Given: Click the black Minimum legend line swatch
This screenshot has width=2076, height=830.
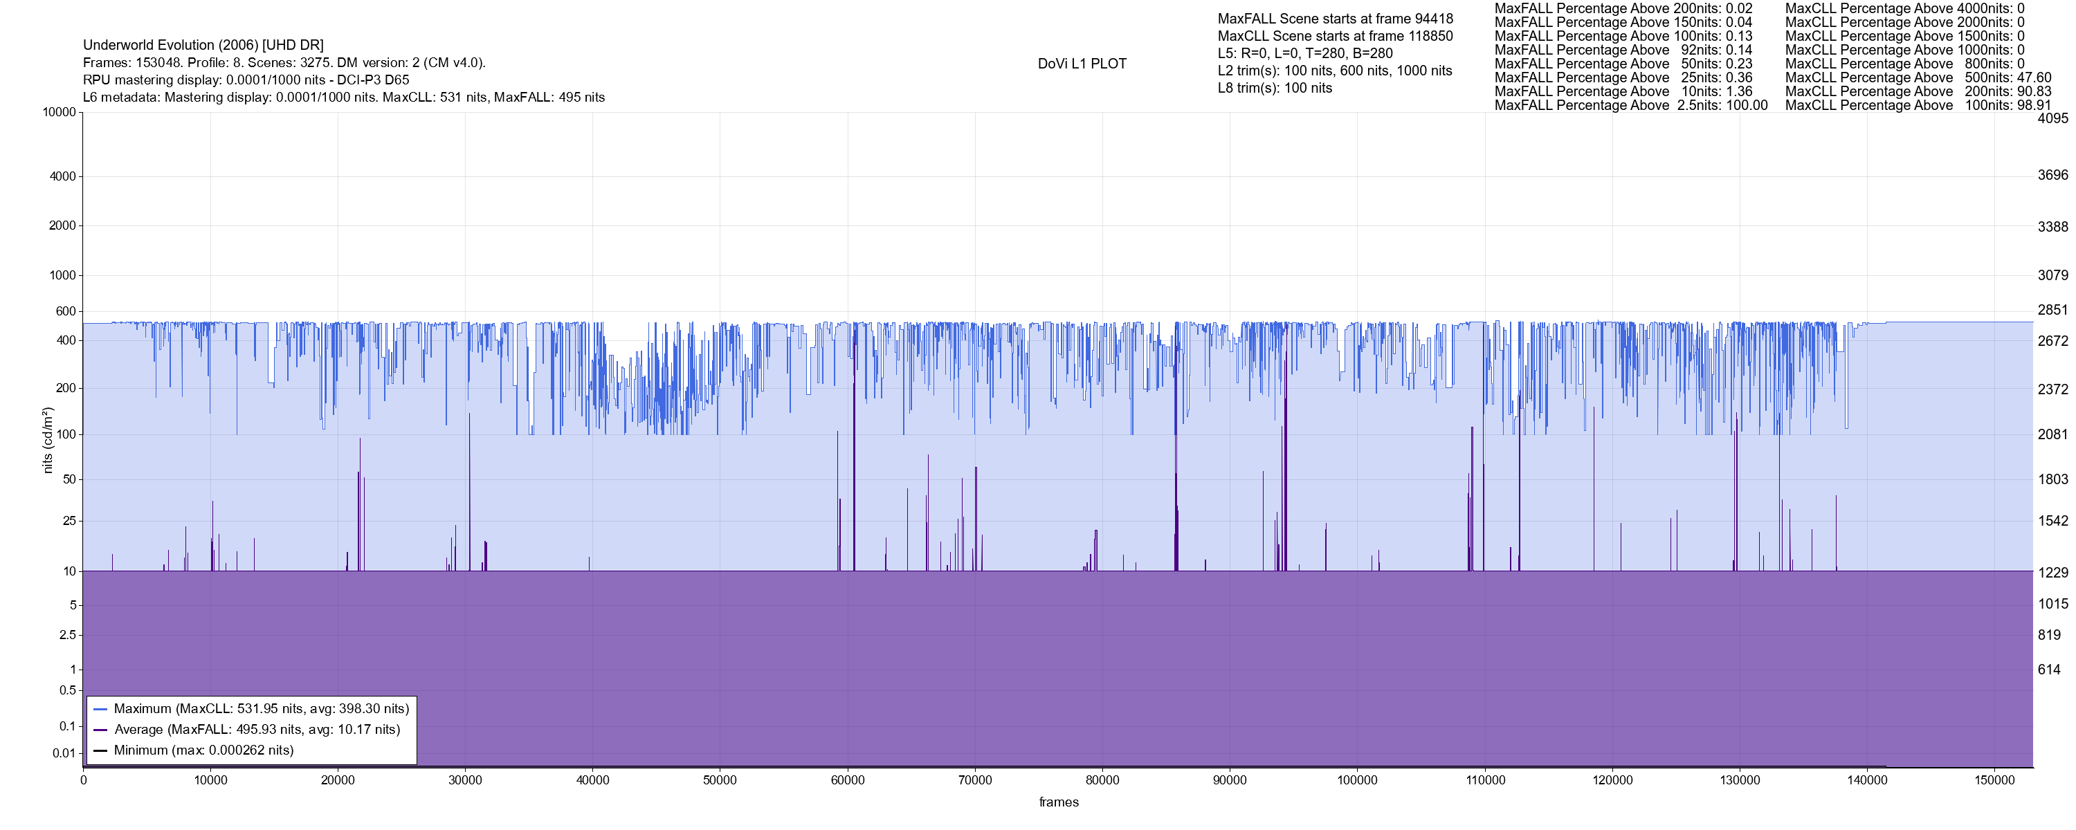Looking at the screenshot, I should tap(101, 751).
